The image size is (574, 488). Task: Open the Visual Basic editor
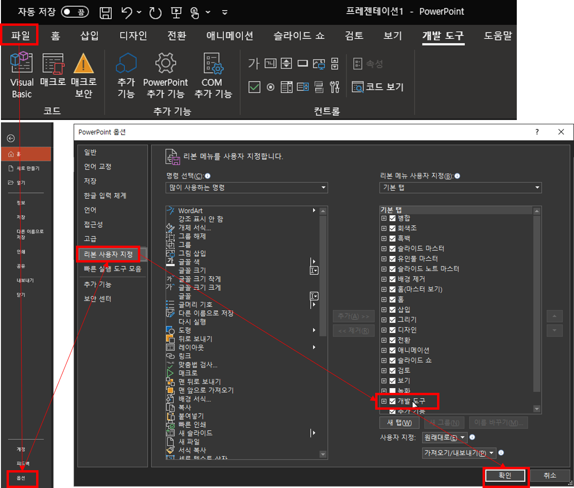(22, 75)
